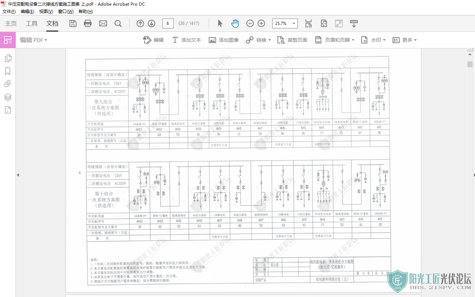Image resolution: width=475 pixels, height=297 pixels.
Task: Click 裁剪页面 crop pages tool
Action: pos(292,40)
